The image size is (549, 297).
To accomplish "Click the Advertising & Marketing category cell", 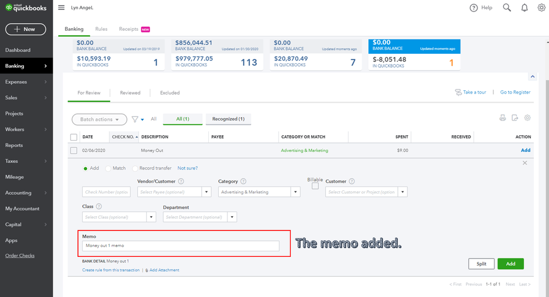I will pos(304,151).
